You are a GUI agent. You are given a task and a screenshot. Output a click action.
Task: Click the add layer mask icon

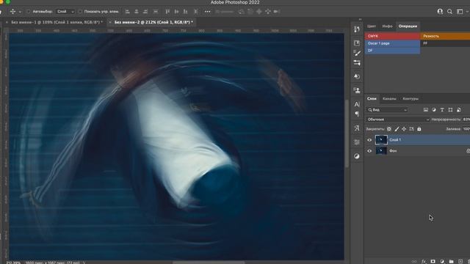pyautogui.click(x=433, y=261)
